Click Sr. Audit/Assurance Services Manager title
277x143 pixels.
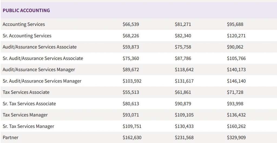point(42,81)
